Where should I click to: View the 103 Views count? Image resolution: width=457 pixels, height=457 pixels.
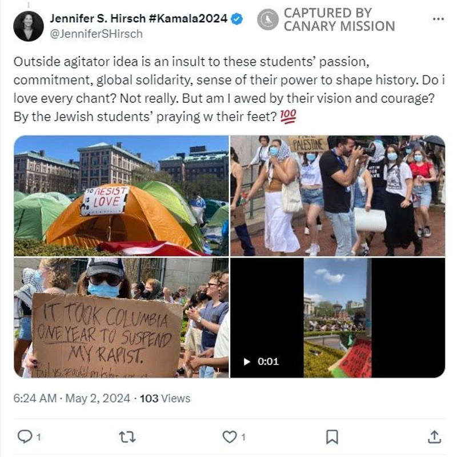[165, 398]
